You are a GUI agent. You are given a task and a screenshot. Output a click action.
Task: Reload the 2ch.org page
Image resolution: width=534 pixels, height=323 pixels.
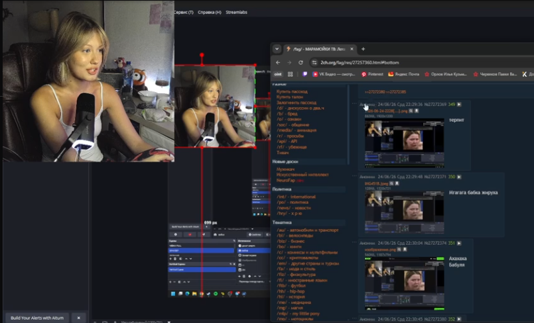pos(300,62)
